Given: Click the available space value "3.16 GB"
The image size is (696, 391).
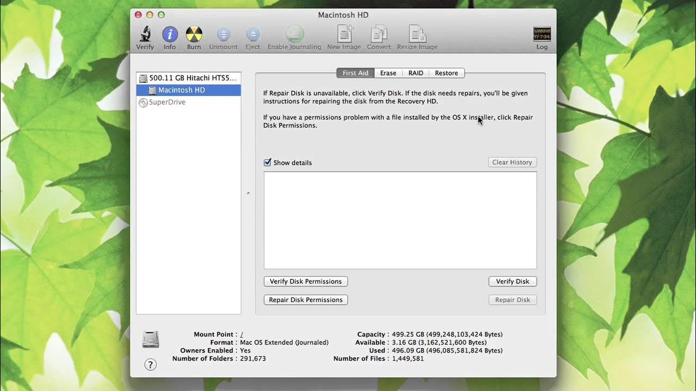Looking at the screenshot, I should [406, 343].
